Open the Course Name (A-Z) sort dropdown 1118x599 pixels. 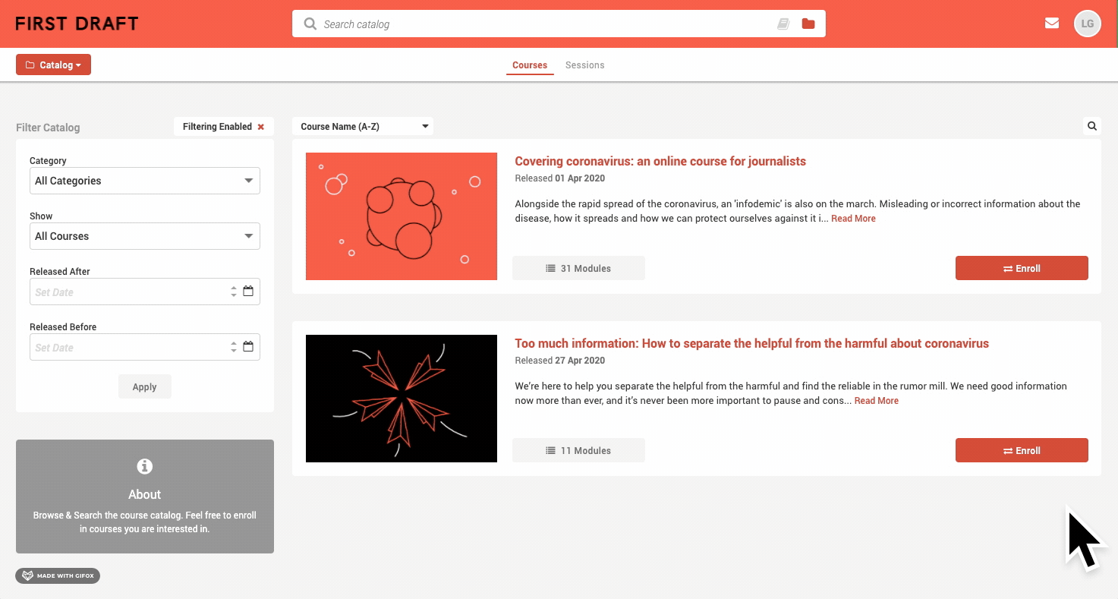pos(363,126)
